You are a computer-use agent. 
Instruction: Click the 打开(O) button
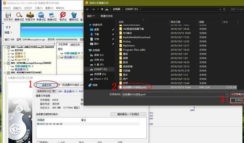236,100
